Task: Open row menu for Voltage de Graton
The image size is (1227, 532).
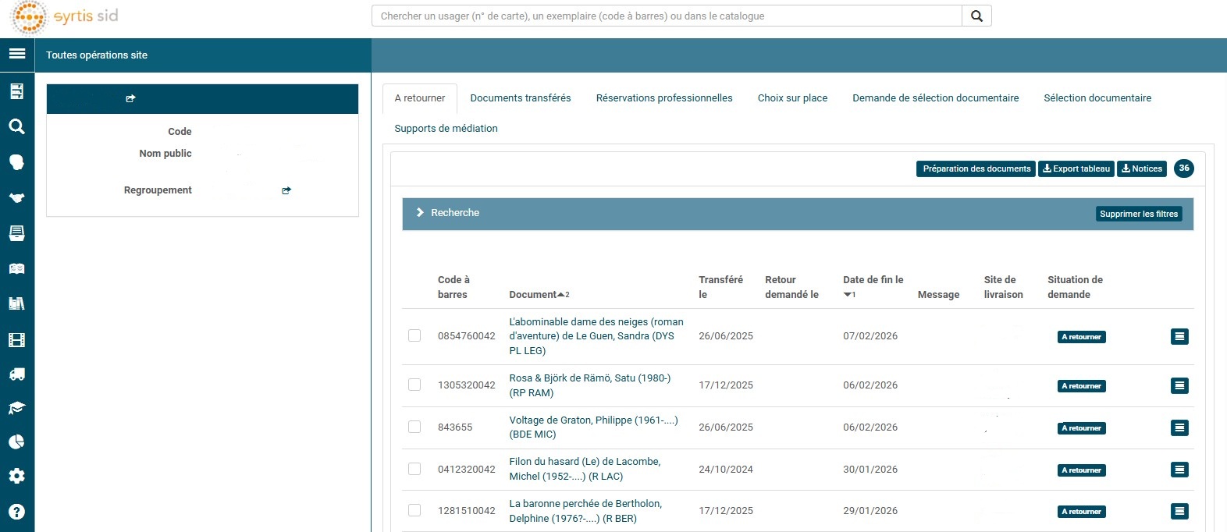Action: (1179, 427)
